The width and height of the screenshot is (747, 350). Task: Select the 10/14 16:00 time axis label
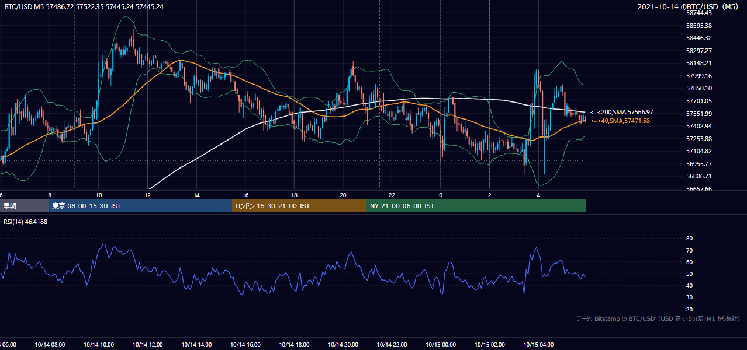[x=245, y=345]
